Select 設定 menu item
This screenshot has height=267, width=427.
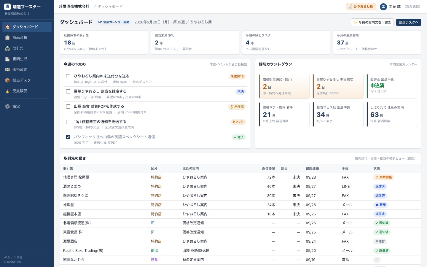pyautogui.click(x=27, y=107)
